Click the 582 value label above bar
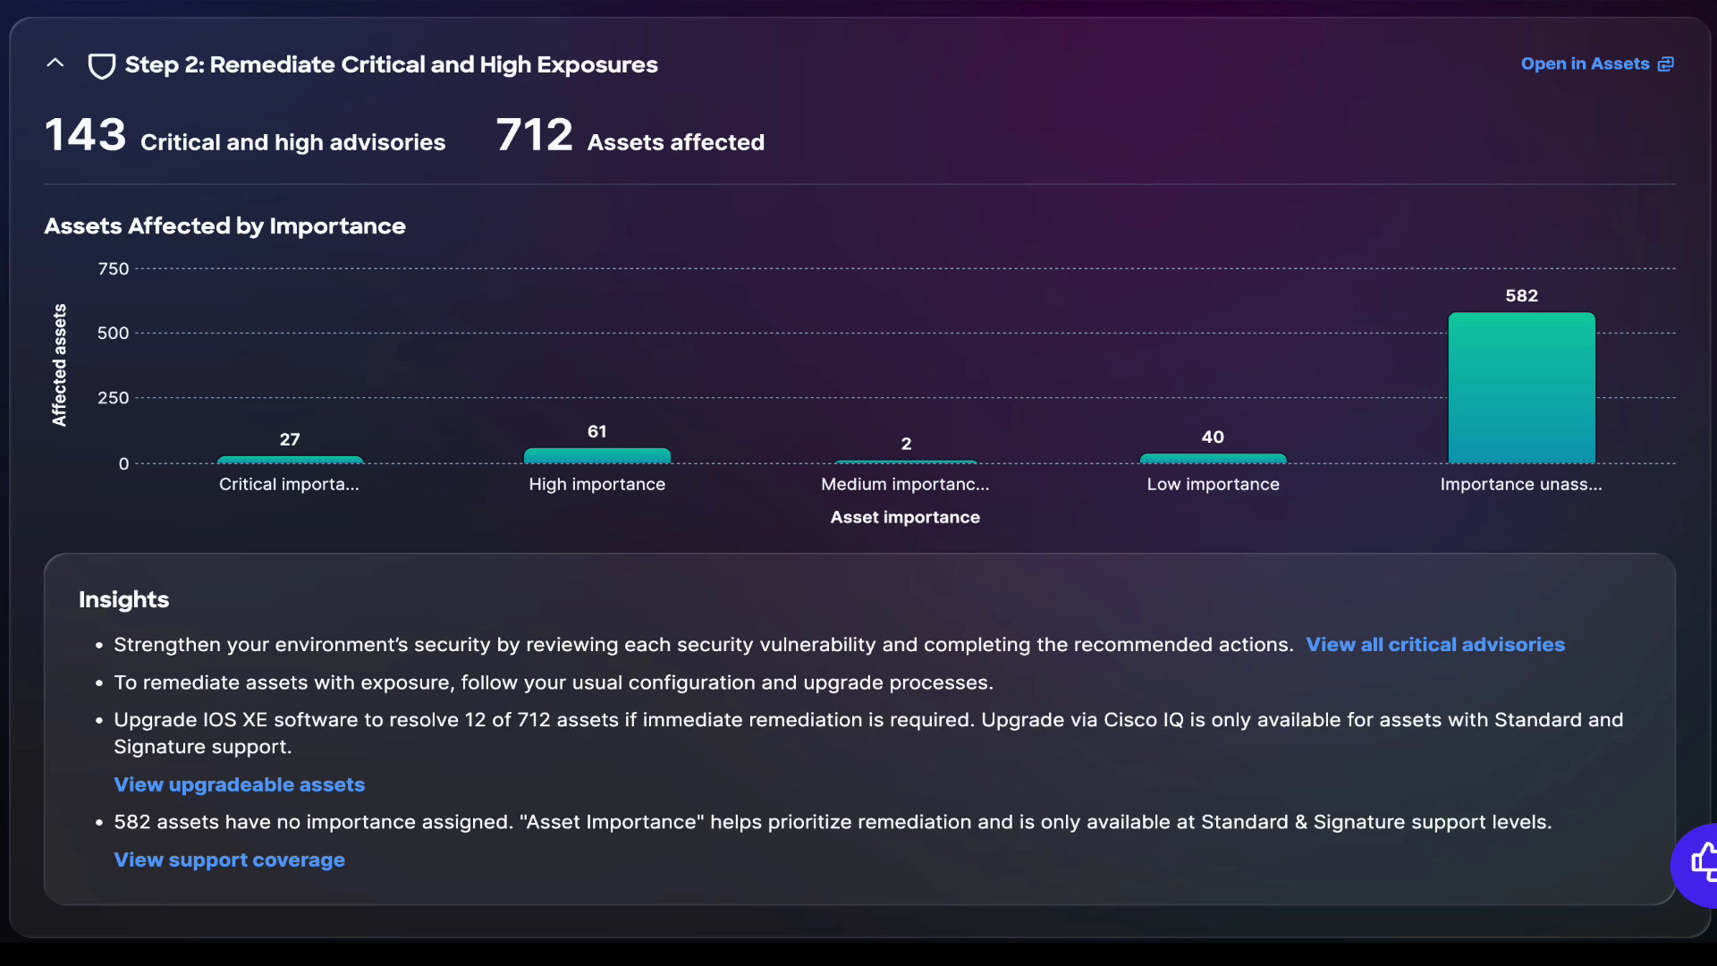Image resolution: width=1717 pixels, height=966 pixels. point(1521,296)
